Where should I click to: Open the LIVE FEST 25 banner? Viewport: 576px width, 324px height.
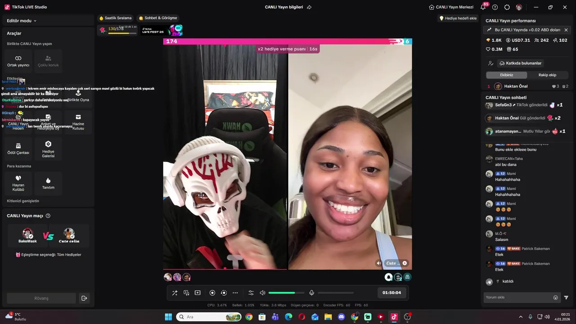coord(162,30)
